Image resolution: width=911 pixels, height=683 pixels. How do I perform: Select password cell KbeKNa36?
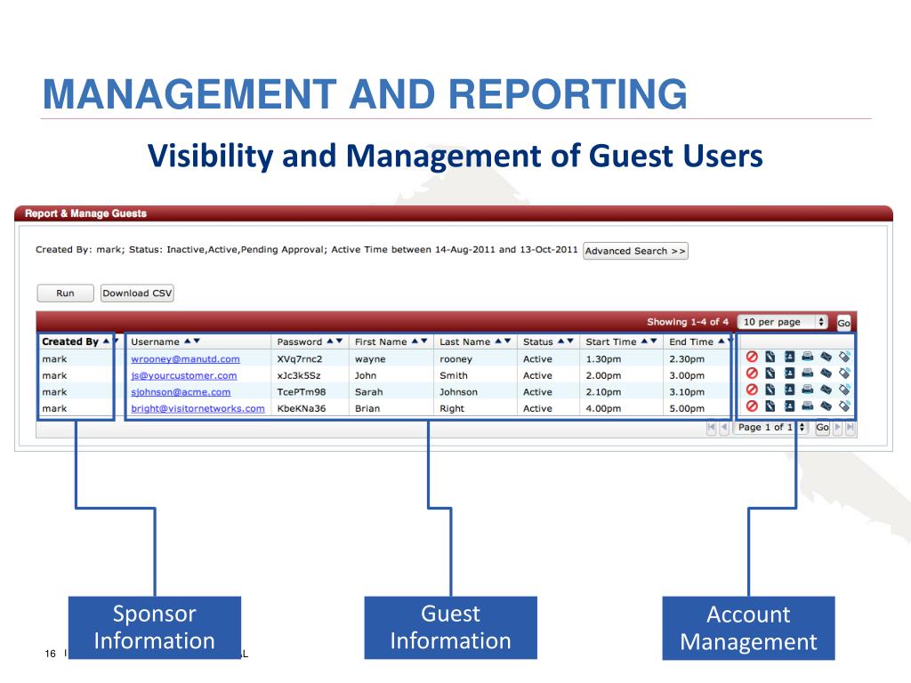pyautogui.click(x=301, y=408)
